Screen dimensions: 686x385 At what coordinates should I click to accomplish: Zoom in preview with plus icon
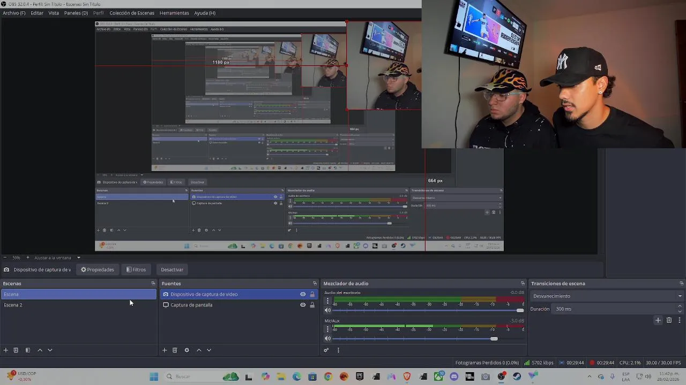pos(28,258)
